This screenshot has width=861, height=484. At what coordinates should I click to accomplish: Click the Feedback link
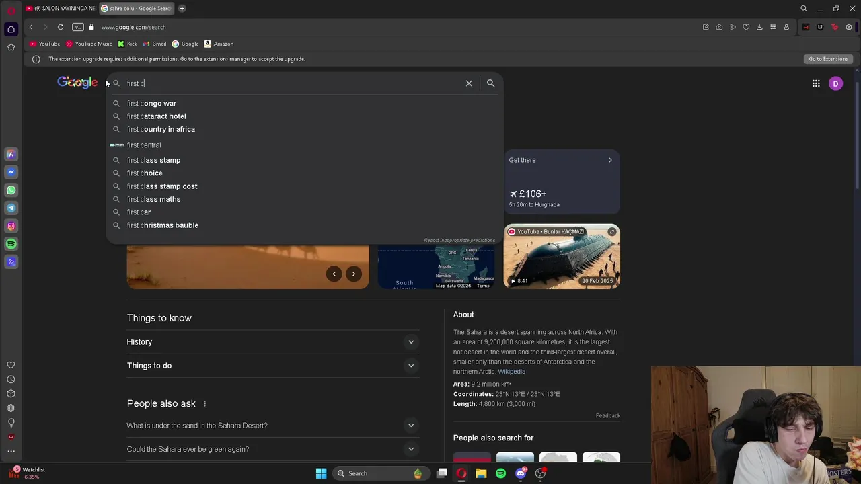pos(607,416)
